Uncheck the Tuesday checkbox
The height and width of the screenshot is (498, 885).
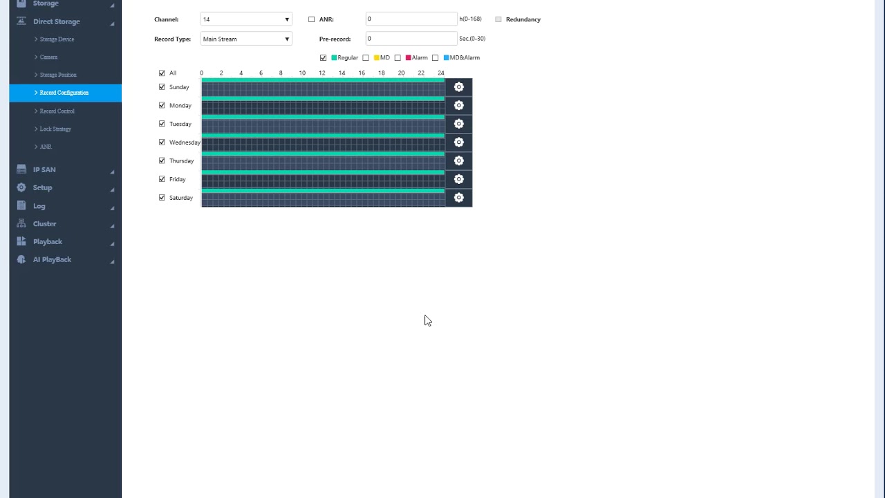tap(162, 124)
